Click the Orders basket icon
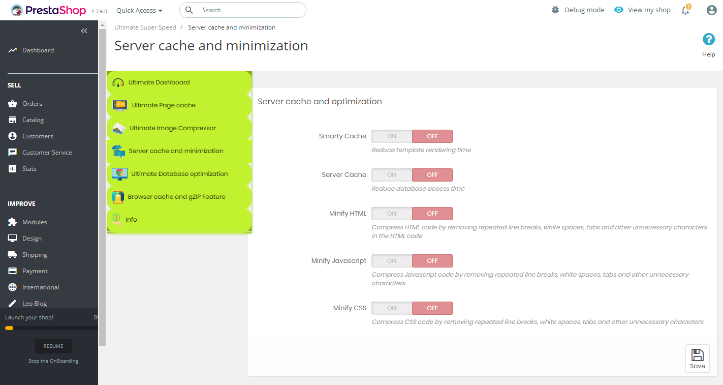This screenshot has height=385, width=723. pyautogui.click(x=13, y=104)
